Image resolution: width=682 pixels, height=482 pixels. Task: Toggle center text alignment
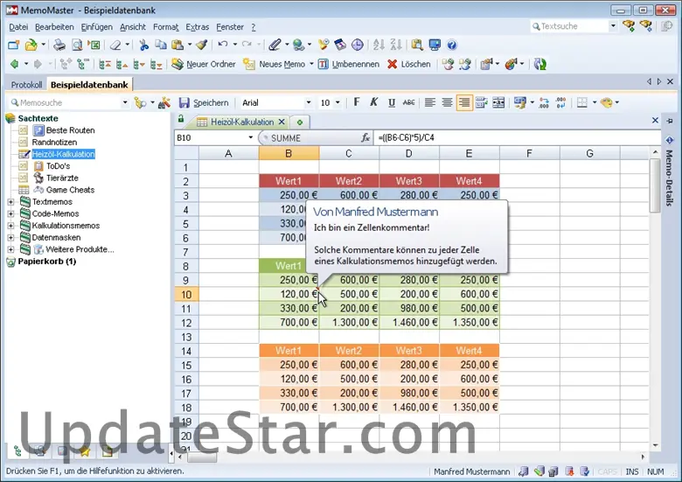tap(447, 102)
